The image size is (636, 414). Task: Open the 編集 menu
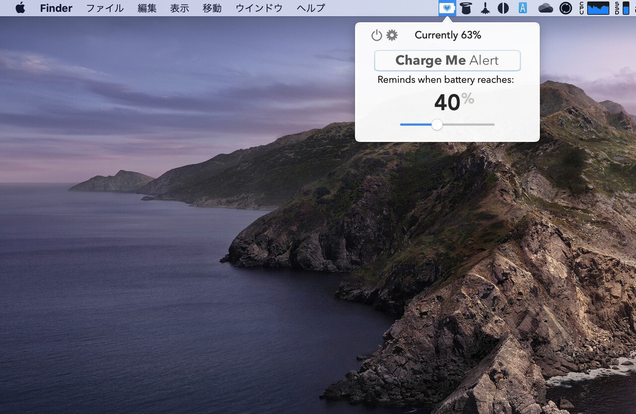pos(147,8)
